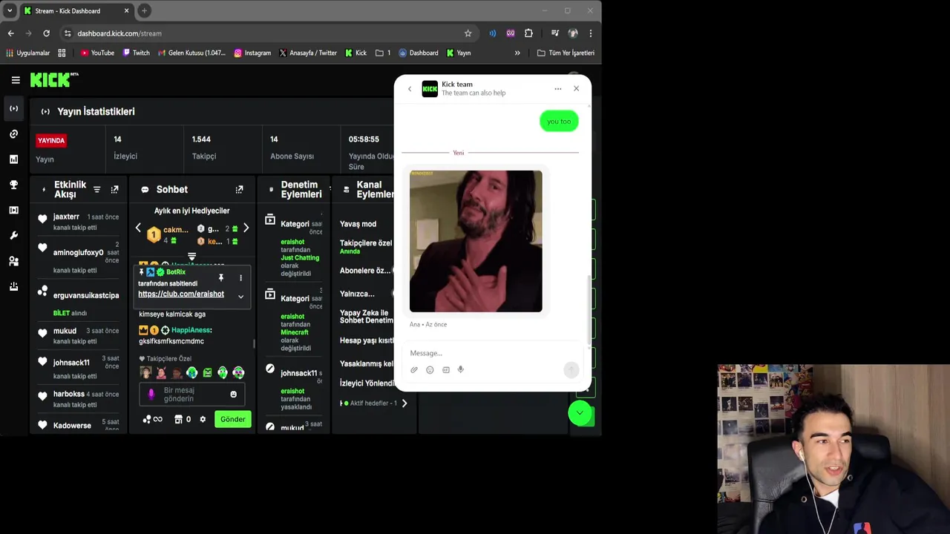
Task: Show more bookmarks with double chevron
Action: (x=517, y=53)
